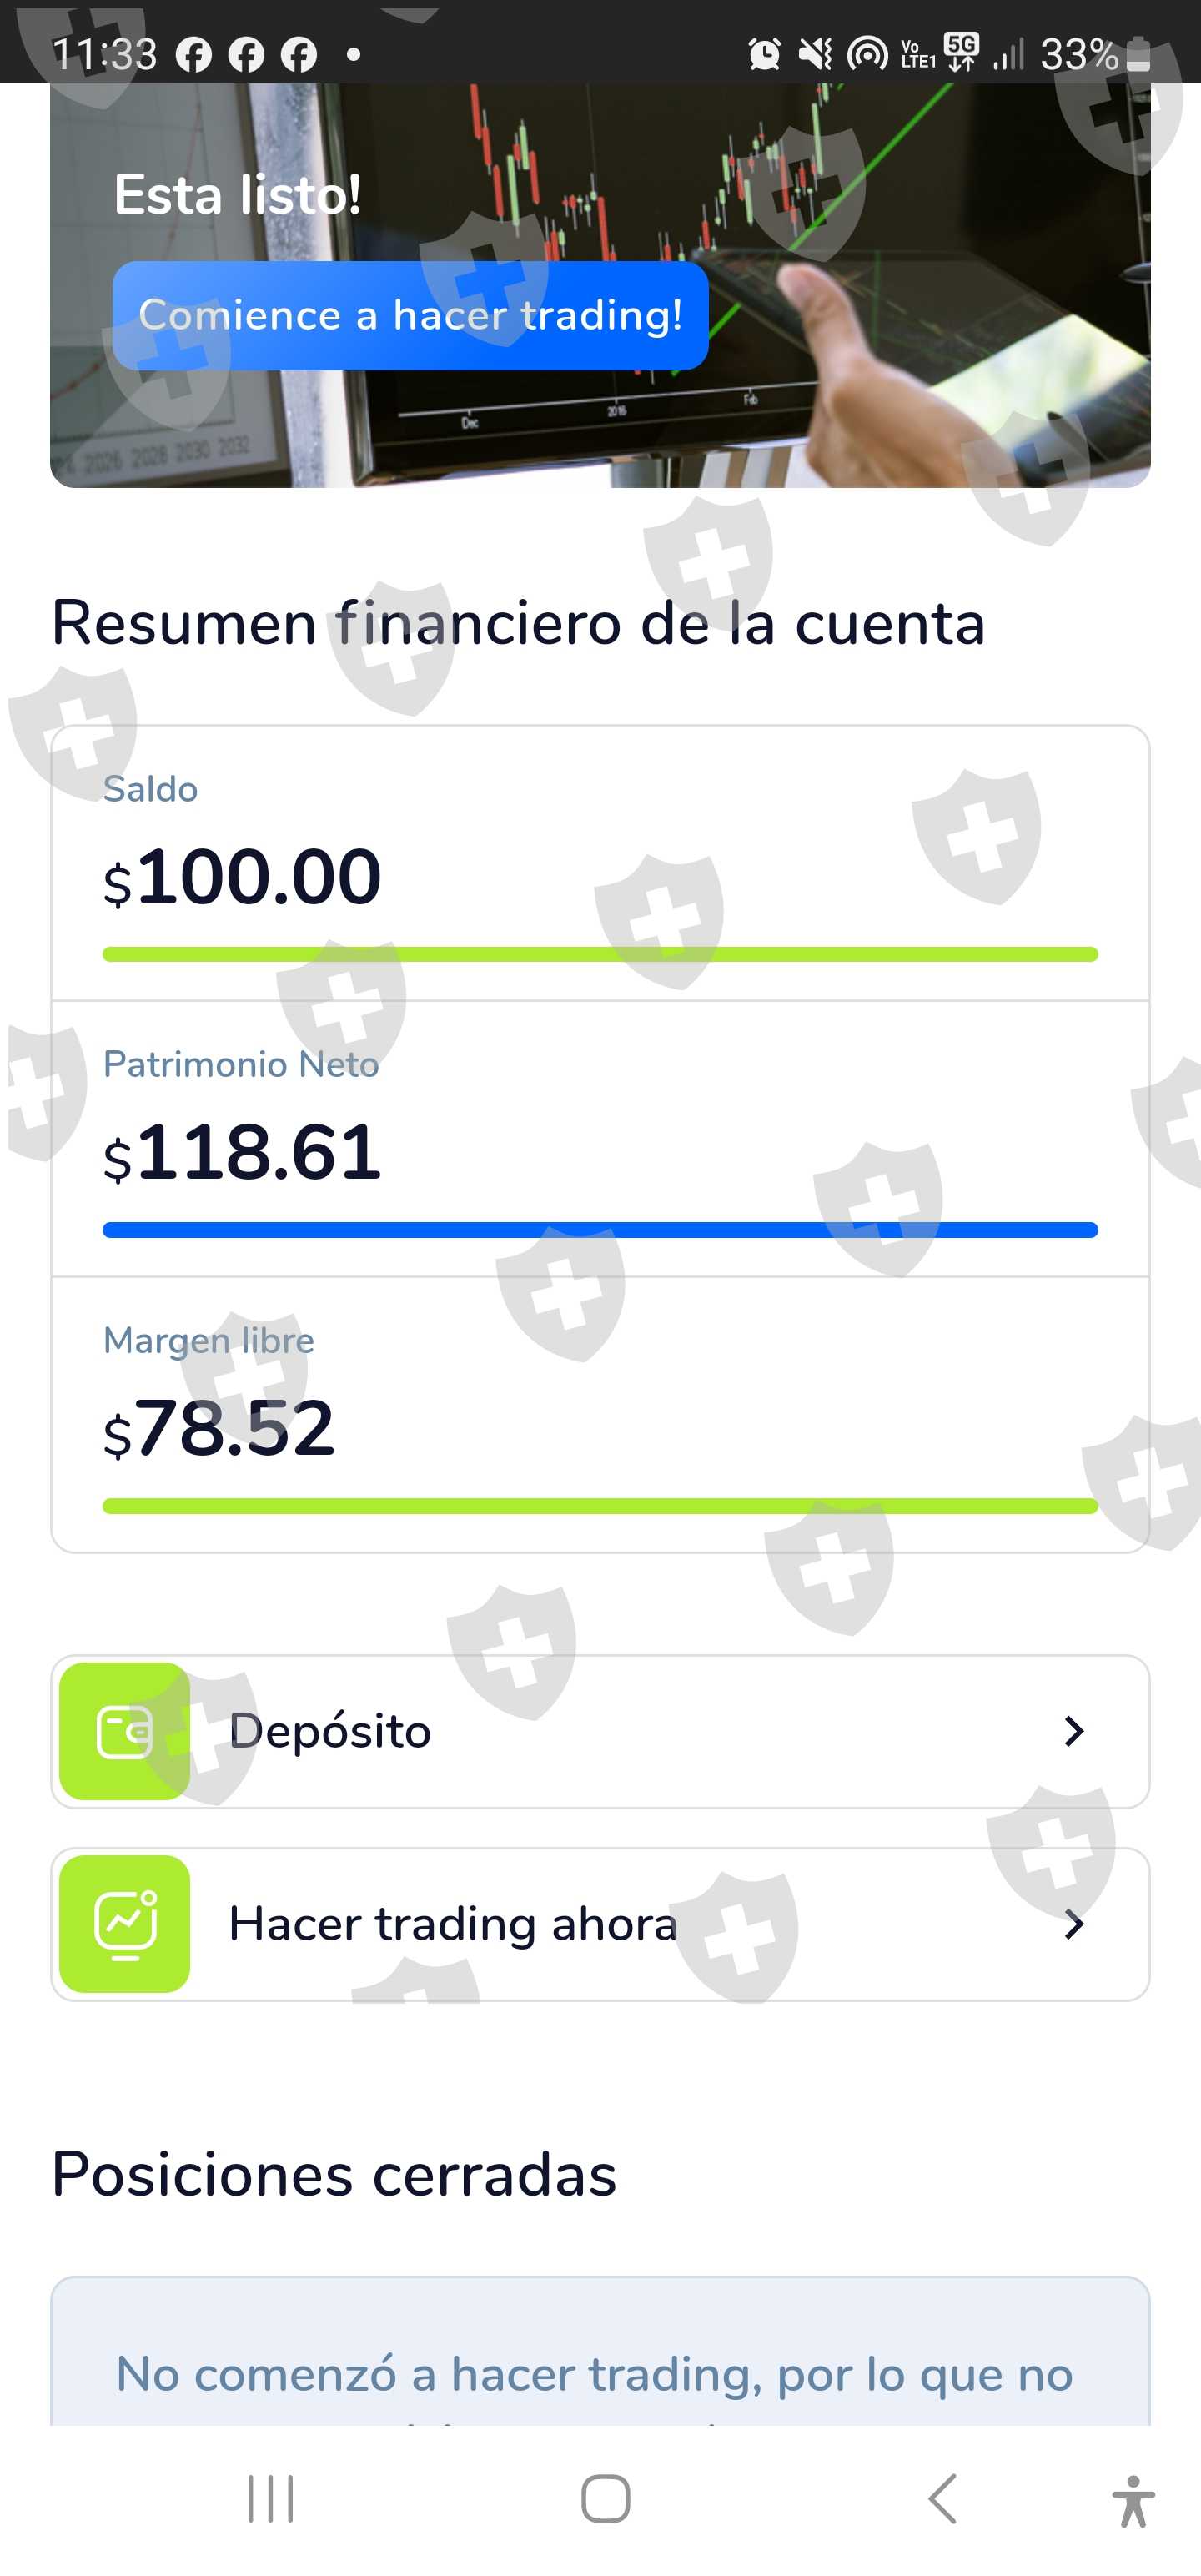Tap the blue Patrimonio Neto bar

[600, 1229]
